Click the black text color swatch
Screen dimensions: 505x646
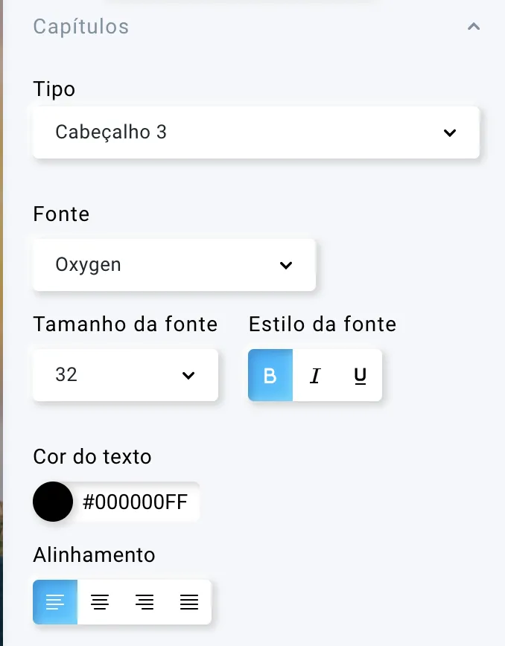click(53, 502)
